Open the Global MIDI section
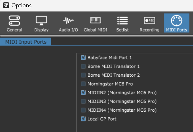Viewport: 193px width, 132px height. [95, 24]
